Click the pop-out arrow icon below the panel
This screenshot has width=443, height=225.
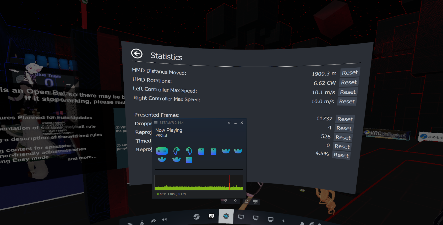tap(247, 201)
